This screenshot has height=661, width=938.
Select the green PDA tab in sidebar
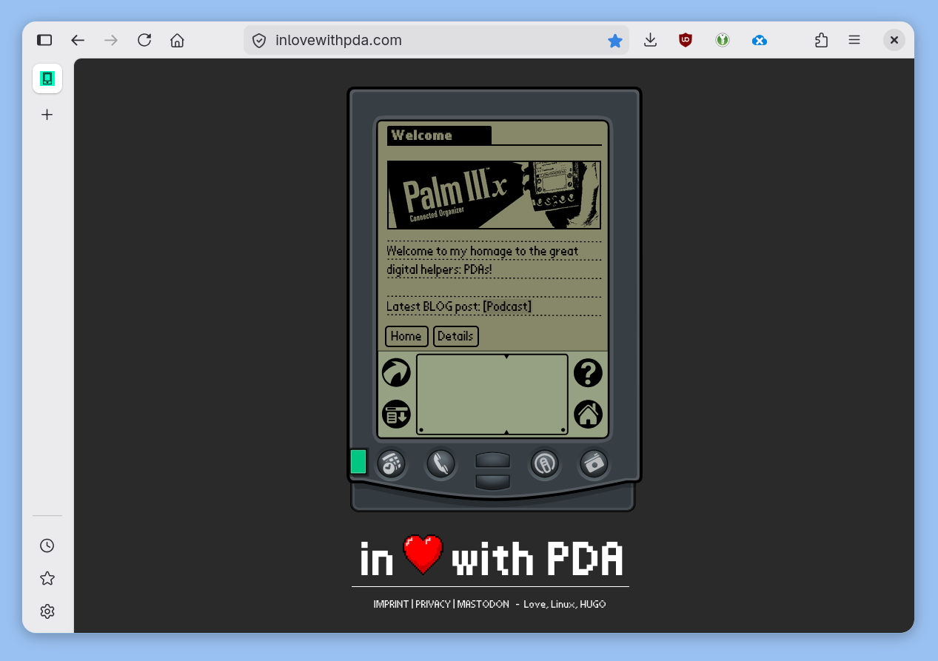point(47,78)
